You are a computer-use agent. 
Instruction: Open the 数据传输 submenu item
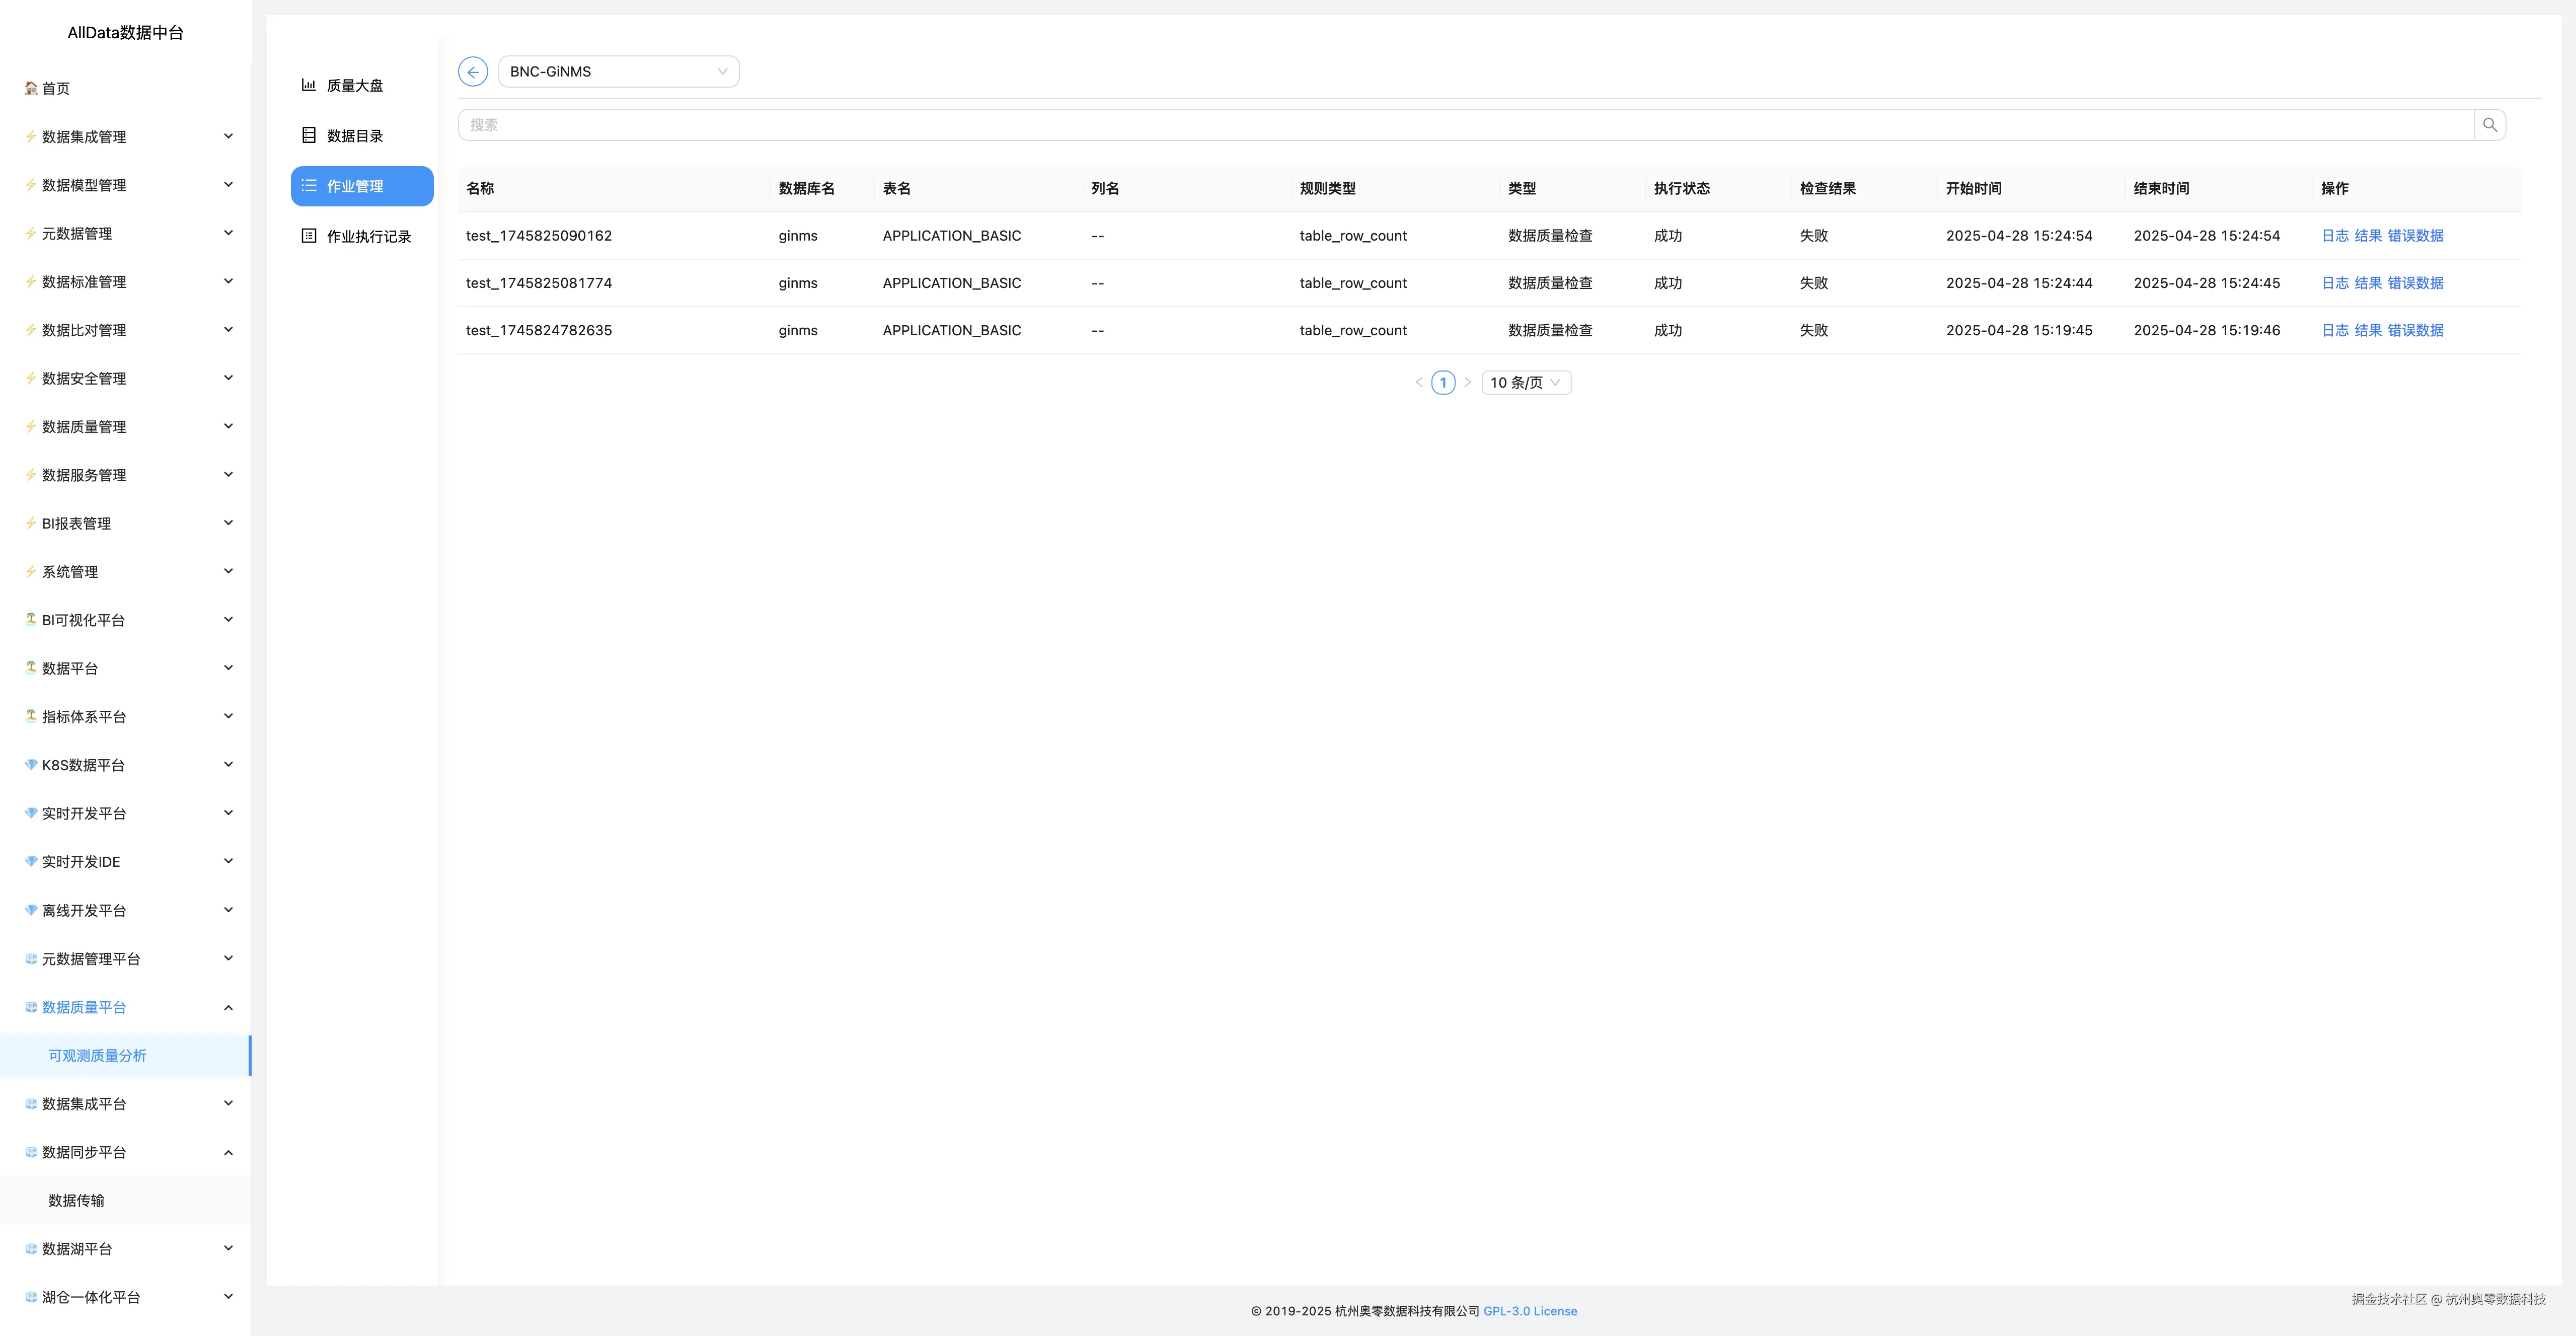point(76,1200)
